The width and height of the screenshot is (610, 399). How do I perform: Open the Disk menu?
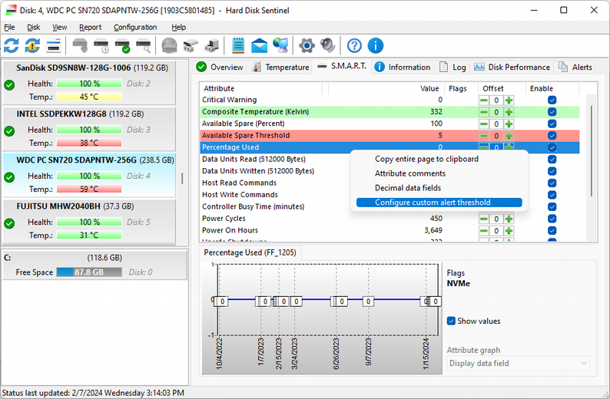[34, 27]
